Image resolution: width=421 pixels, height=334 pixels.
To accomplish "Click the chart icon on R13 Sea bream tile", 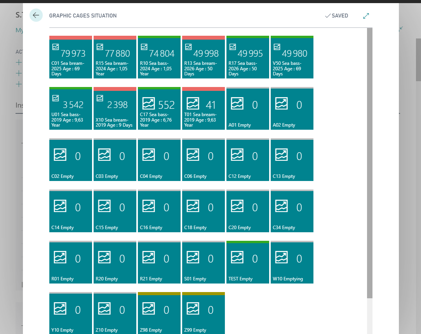I will pyautogui.click(x=188, y=47).
